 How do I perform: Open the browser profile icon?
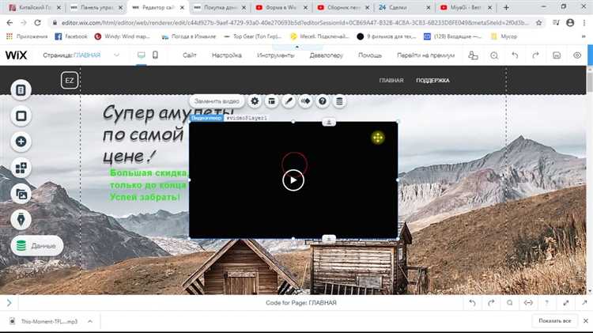(570, 23)
